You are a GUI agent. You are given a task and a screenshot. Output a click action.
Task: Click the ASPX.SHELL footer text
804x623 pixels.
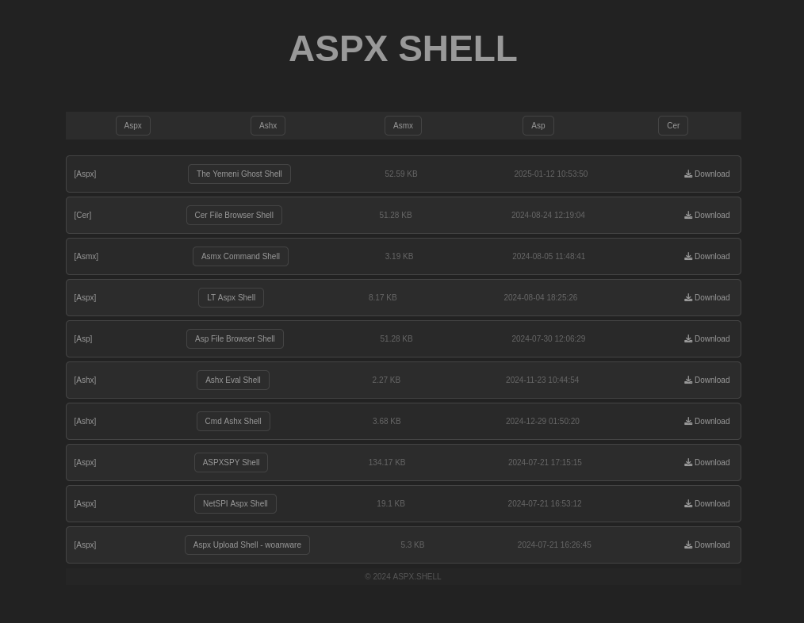pyautogui.click(x=416, y=576)
